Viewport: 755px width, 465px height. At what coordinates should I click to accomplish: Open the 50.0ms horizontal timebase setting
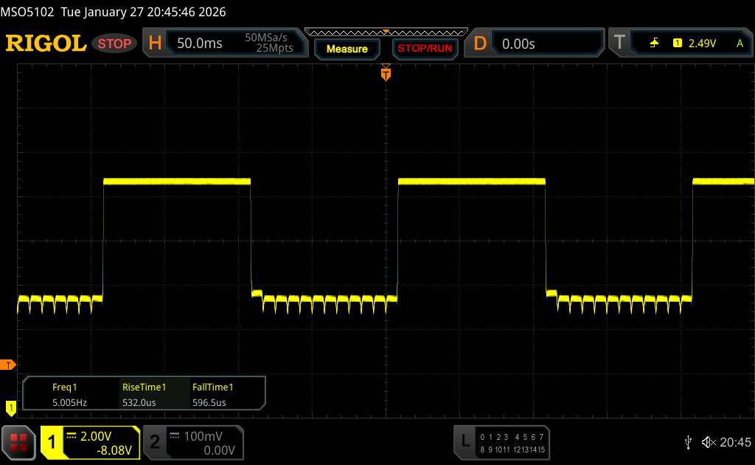(x=200, y=44)
